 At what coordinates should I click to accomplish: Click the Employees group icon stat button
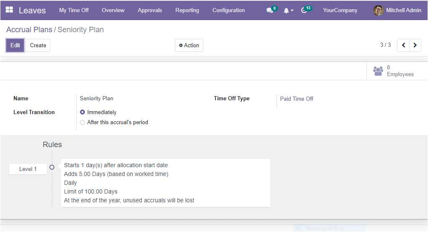click(378, 71)
